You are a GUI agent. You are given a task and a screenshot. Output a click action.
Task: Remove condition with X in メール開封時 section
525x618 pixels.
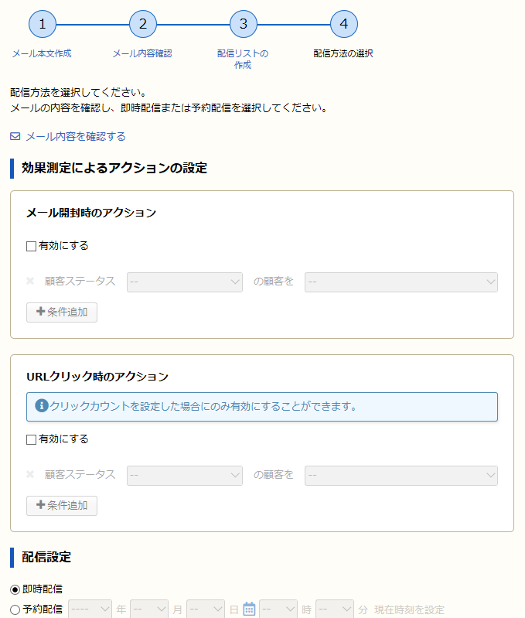click(x=30, y=281)
